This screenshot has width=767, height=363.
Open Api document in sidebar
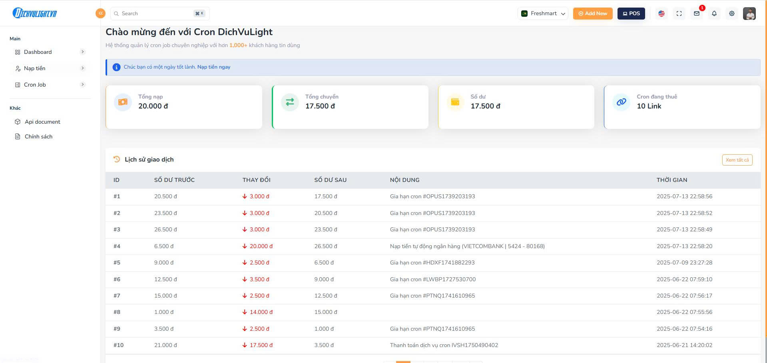click(x=42, y=122)
